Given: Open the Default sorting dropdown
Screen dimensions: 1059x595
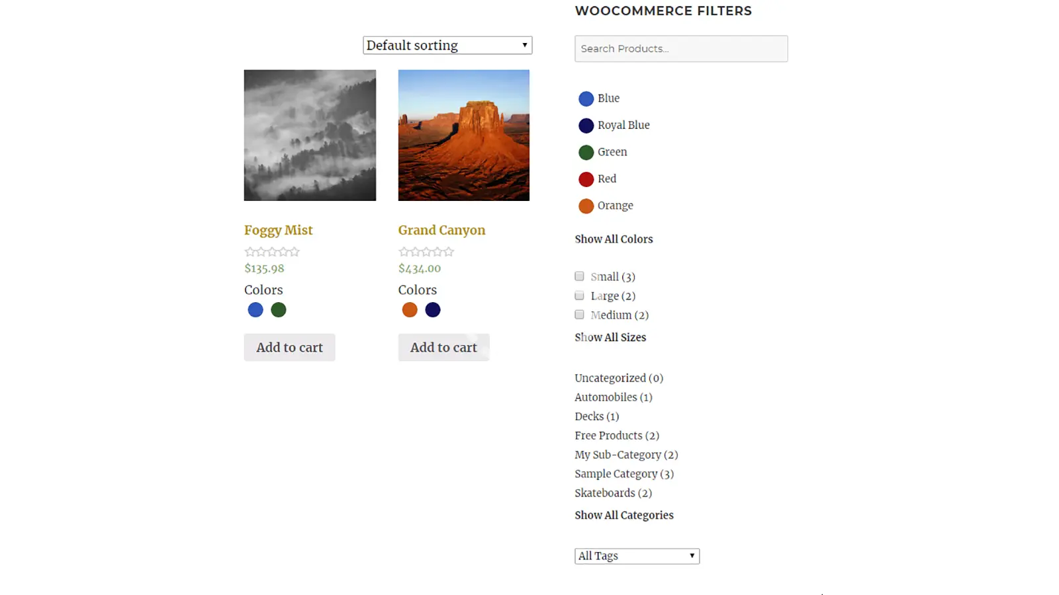Looking at the screenshot, I should pos(447,46).
